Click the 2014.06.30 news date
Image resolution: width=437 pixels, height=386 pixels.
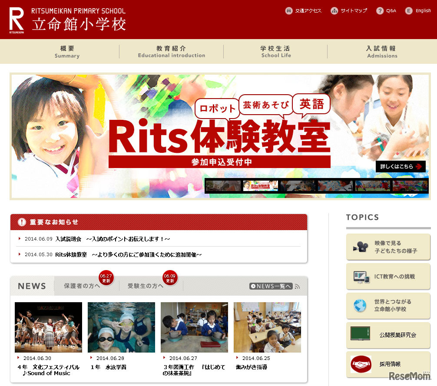point(37,358)
